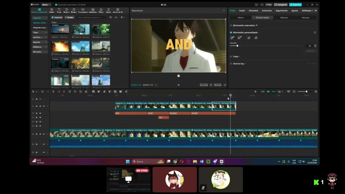
Task: Click the timeline zoom out icon
Action: [294, 92]
